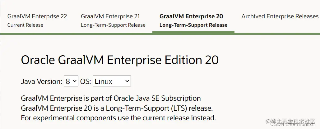Click the Oracle Java SE Subscription sentence

(x=111, y=99)
